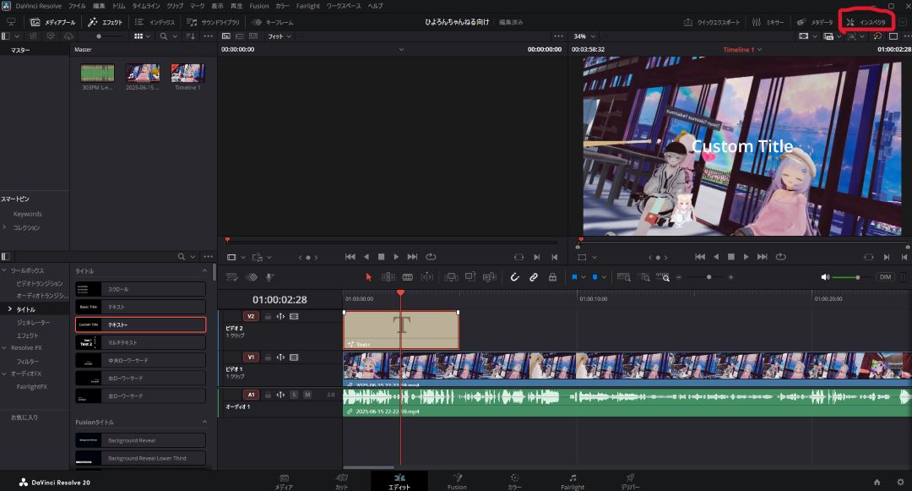Screen dimensions: 912x491
Task: Switch to the Fairlight page tab
Action: 573,482
